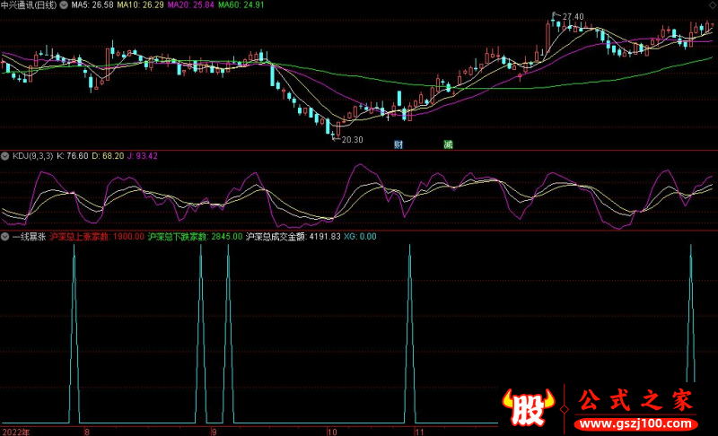This screenshot has width=718, height=436.
Task: Click the 沪深总上涨家数 value label
Action: (97, 237)
